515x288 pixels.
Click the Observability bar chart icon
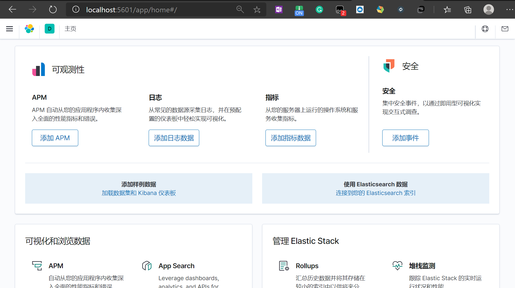tap(39, 69)
